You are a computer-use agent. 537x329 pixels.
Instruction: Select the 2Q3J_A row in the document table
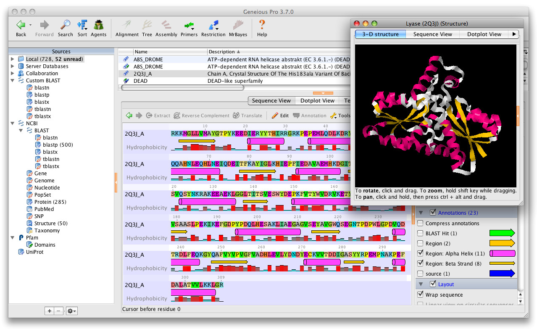click(143, 74)
